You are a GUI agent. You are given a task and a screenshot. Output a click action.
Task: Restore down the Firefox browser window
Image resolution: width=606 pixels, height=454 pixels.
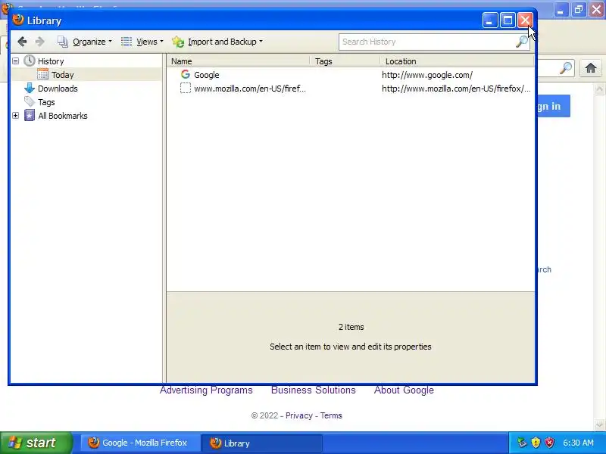tap(579, 10)
